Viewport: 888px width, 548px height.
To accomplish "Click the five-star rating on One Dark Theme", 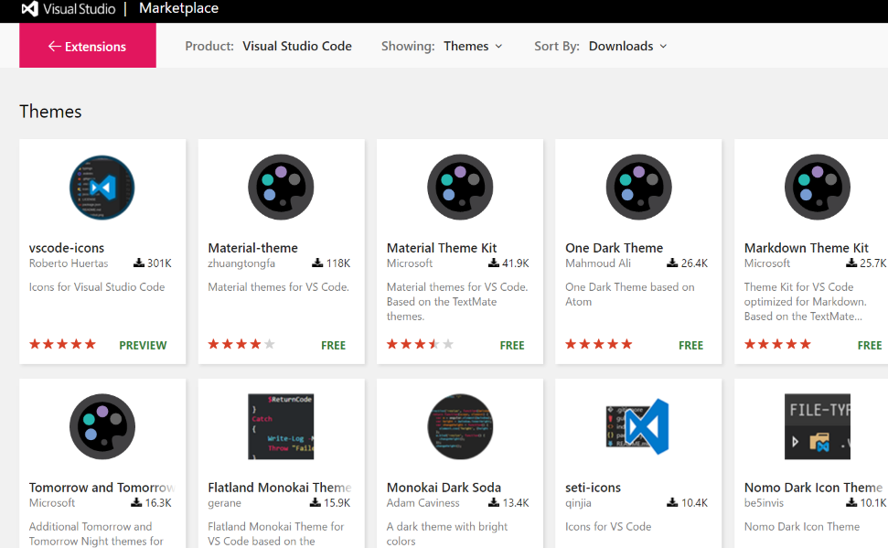I will (x=599, y=344).
